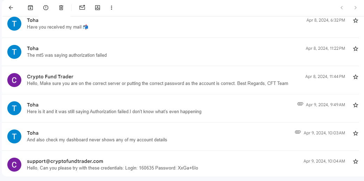Go to the older conversation arrow
Image resolution: width=364 pixels, height=181 pixels.
point(356,8)
